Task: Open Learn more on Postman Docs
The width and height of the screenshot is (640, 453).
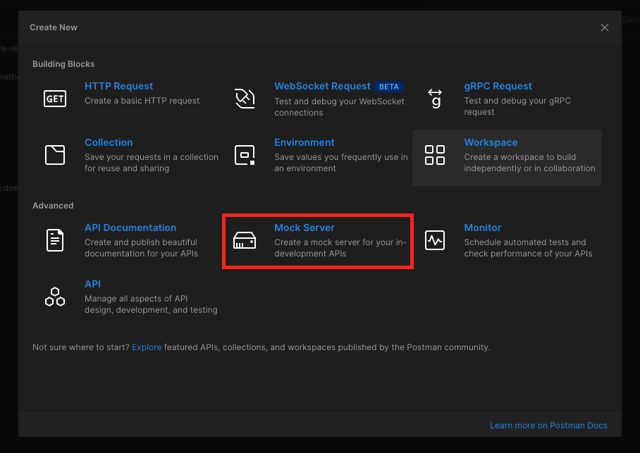Action: click(x=548, y=426)
